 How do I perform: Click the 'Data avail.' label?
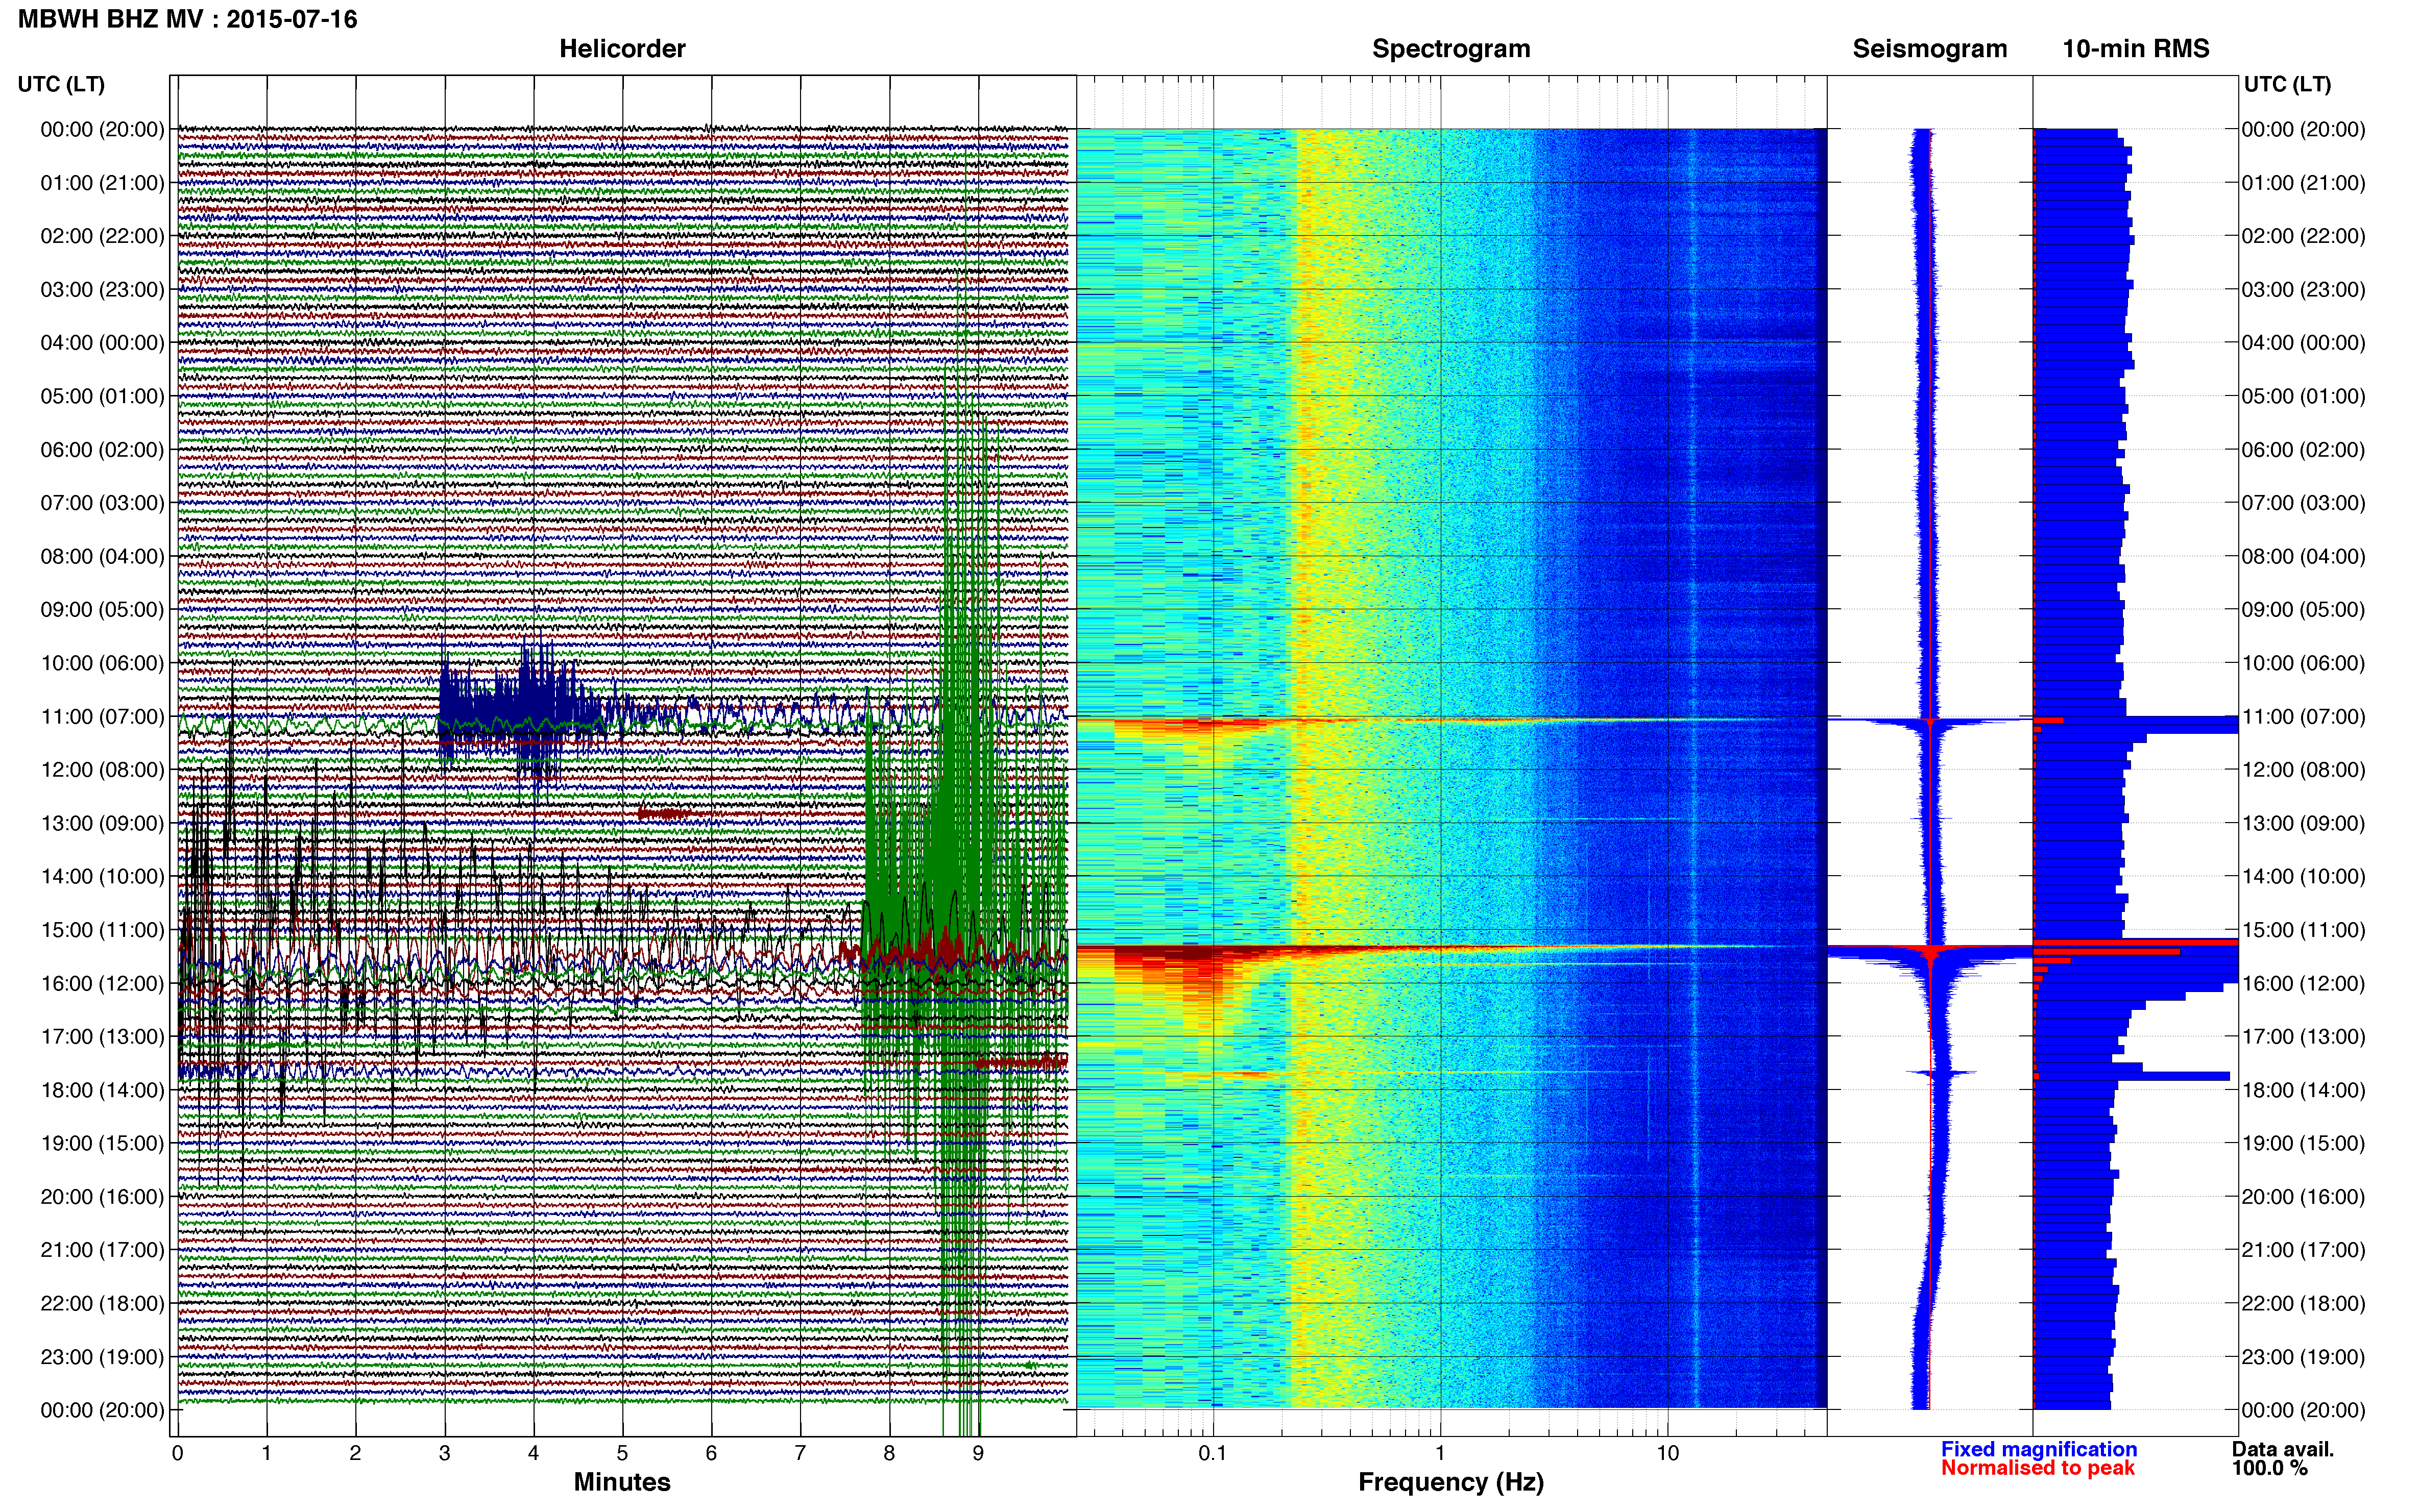point(2283,1449)
